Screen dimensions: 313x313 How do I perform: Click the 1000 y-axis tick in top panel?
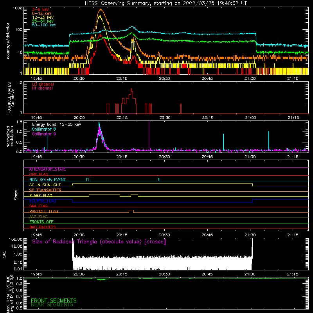click(x=17, y=8)
